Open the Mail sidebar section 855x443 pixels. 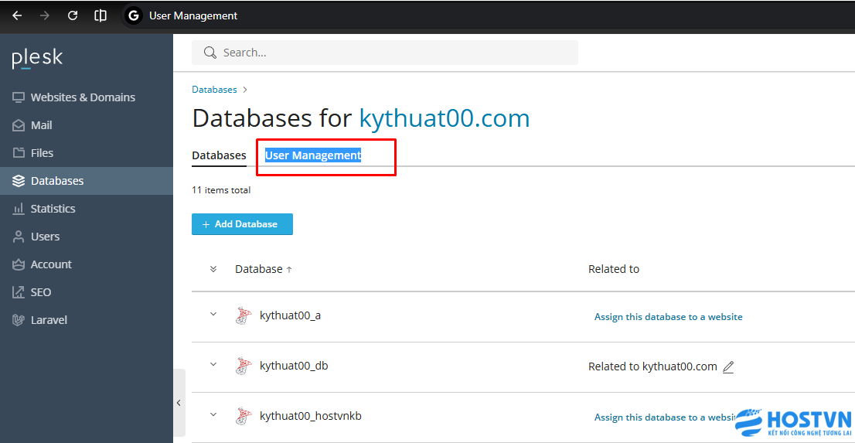[x=41, y=125]
